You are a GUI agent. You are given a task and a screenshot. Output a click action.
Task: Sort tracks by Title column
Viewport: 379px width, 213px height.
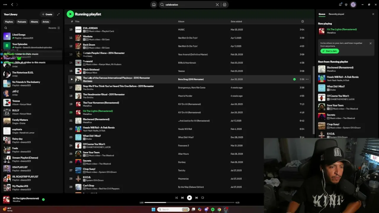tap(77, 22)
